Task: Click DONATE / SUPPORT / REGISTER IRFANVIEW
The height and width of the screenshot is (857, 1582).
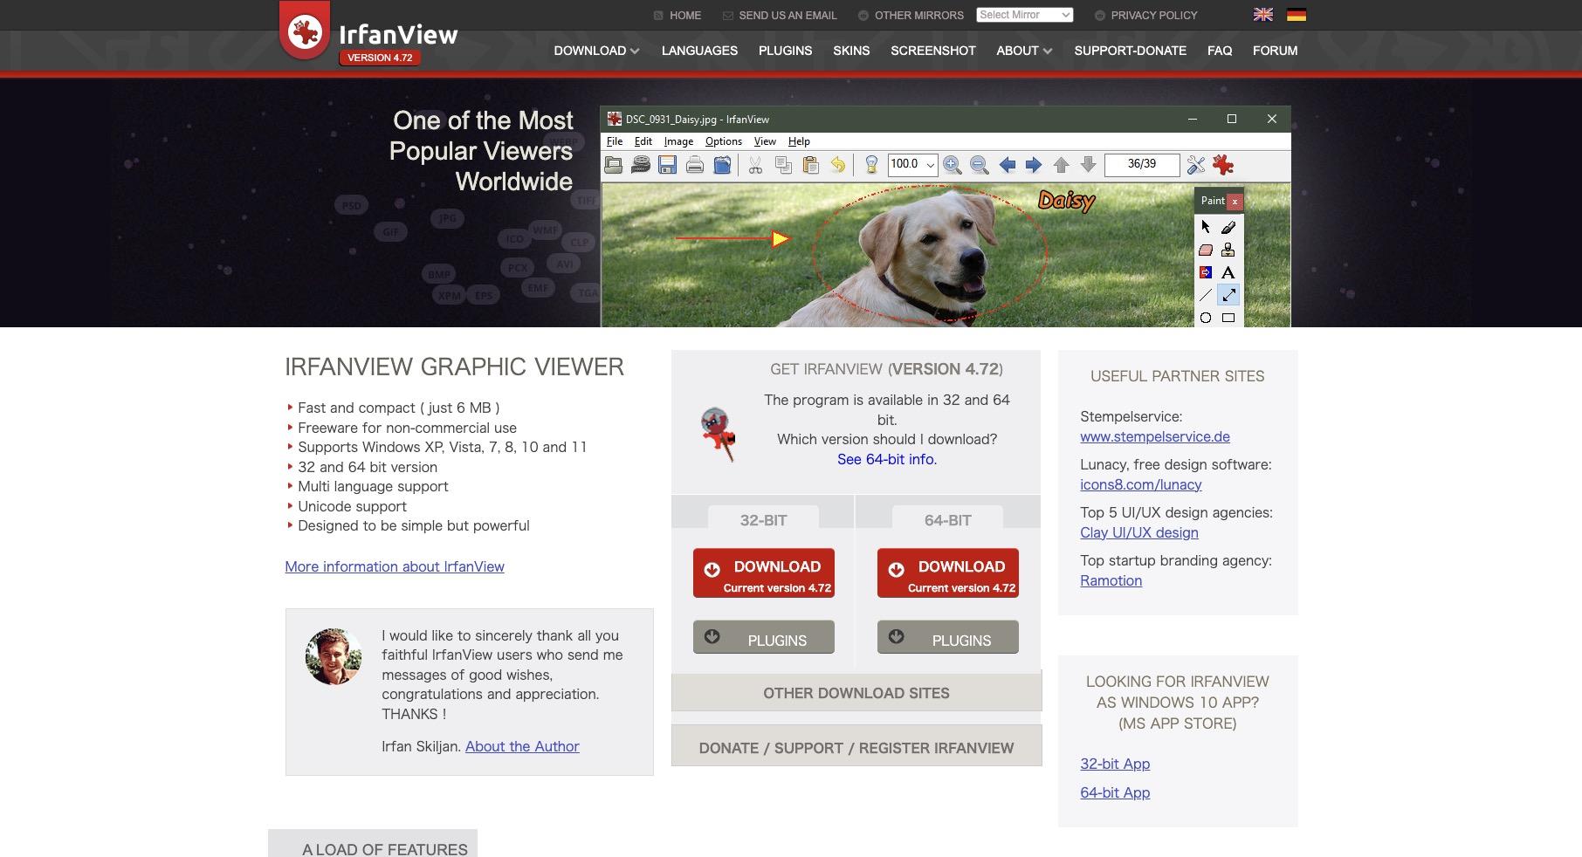Action: click(x=856, y=746)
